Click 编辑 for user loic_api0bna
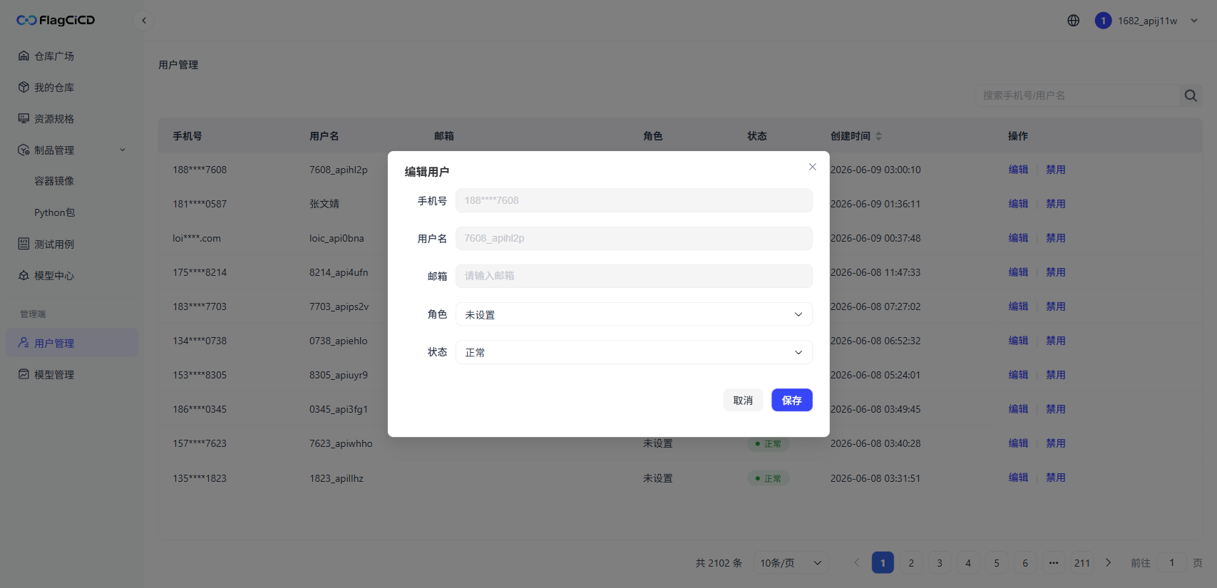 [x=1018, y=238]
